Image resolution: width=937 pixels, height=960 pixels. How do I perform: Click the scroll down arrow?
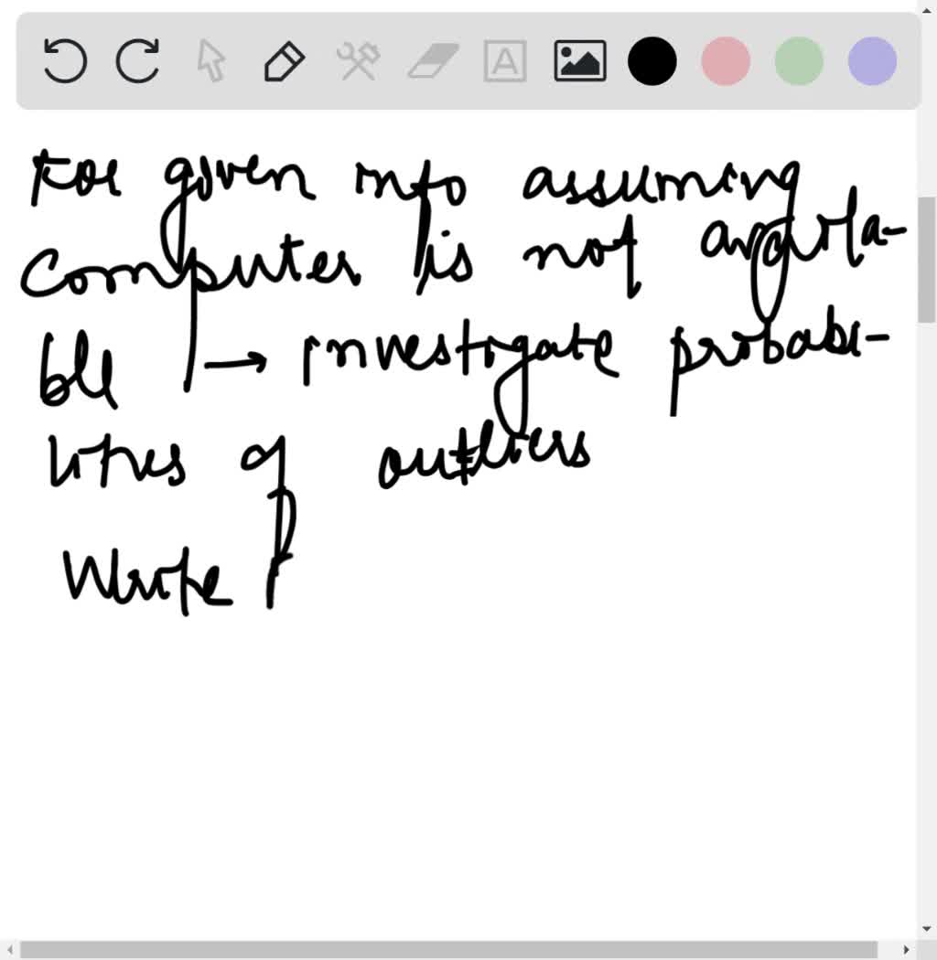coord(927,929)
